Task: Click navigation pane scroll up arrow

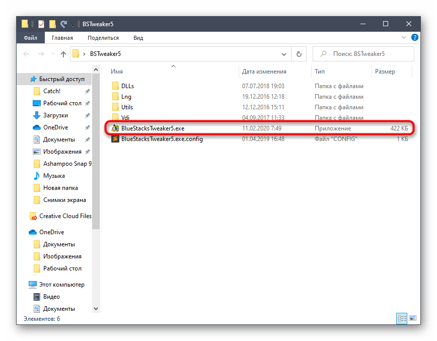Action: (96, 70)
